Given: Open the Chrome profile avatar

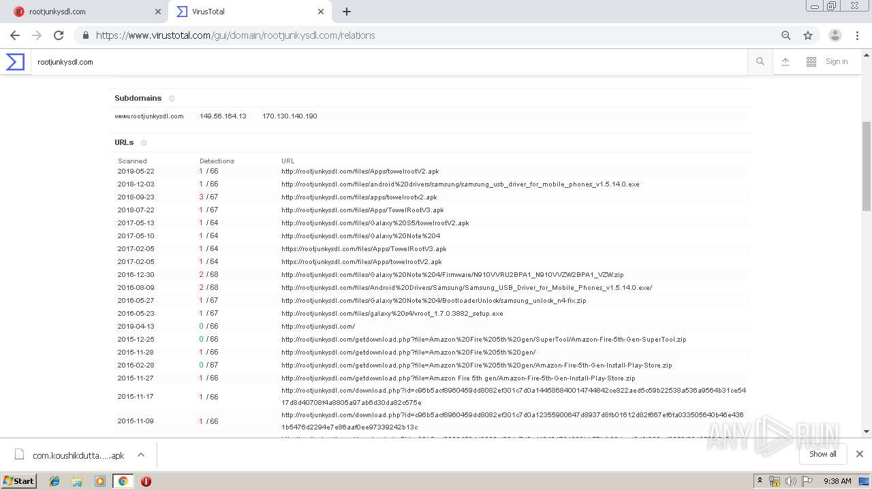Looking at the screenshot, I should 835,35.
